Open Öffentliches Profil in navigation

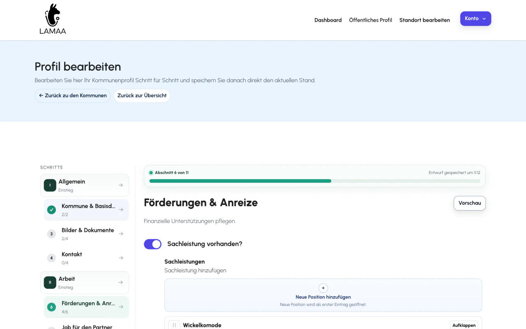[x=370, y=20]
